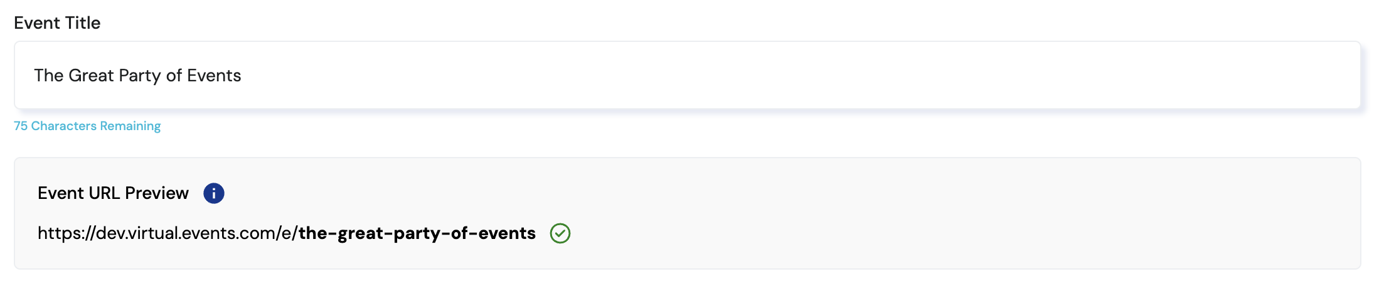Click the bold "the-great-party-of-events" URL slug
The height and width of the screenshot is (289, 1384).
417,233
